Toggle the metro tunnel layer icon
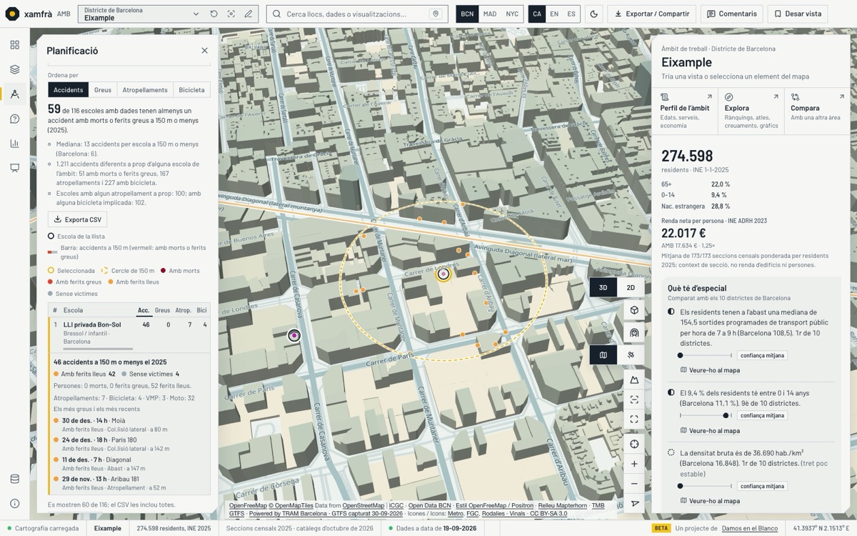Viewport: 857px width, 536px height. tap(634, 332)
